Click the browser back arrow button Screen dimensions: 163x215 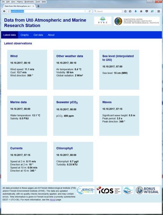click(x=4, y=11)
